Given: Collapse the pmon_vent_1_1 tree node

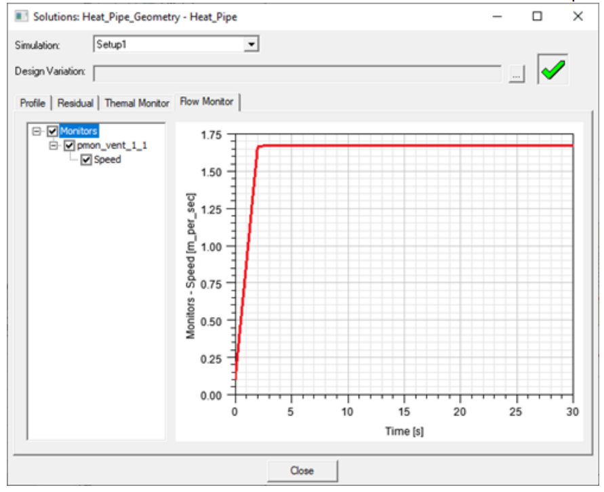Looking at the screenshot, I should [53, 146].
